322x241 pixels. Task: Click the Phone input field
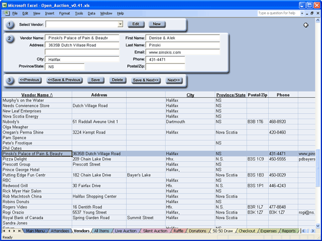coord(166,59)
